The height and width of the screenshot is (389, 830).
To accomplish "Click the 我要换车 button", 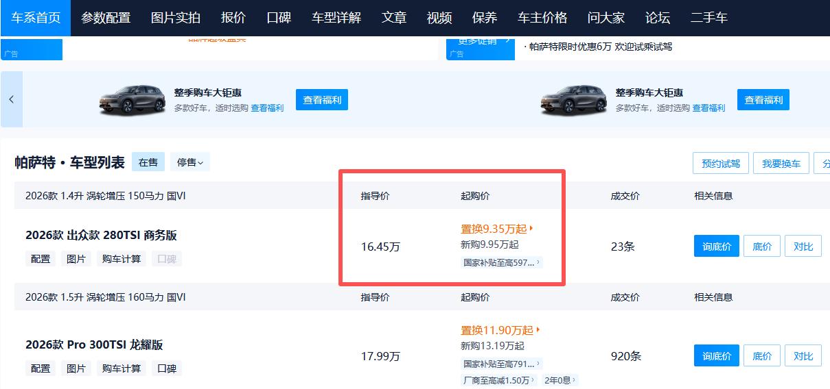I will 781,164.
